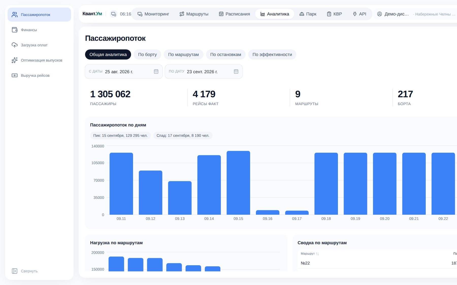457x285 pixels.
Task: Click the Загрузка оплат cloud upload icon
Action: pos(15,45)
